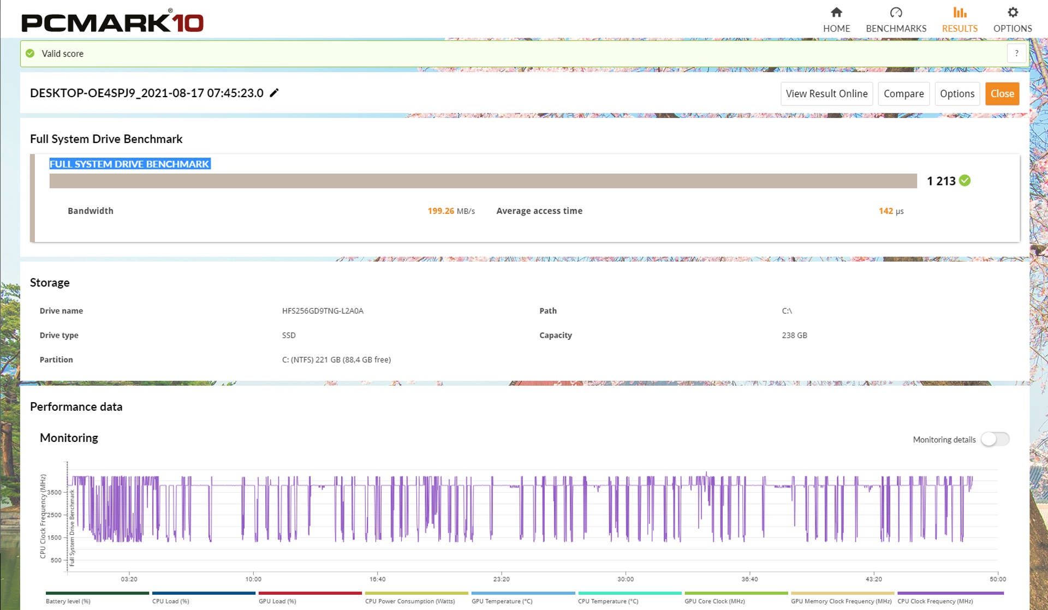Click the partition value C: (NTFS) 221 GB
Screen dimensions: 1048x610
(x=336, y=360)
